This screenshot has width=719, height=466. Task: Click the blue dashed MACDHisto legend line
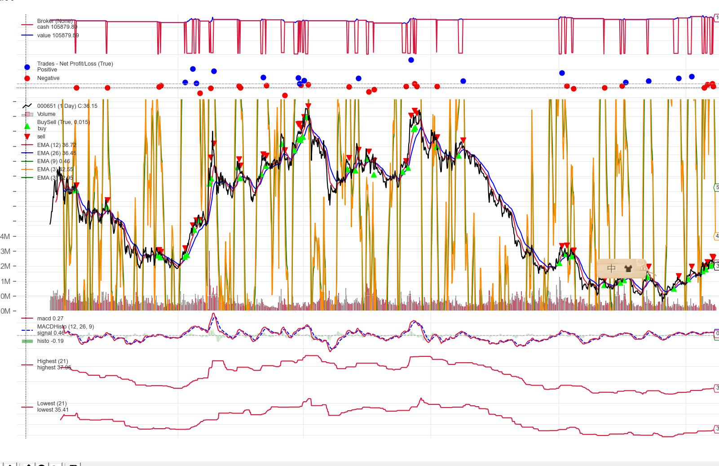coord(27,330)
